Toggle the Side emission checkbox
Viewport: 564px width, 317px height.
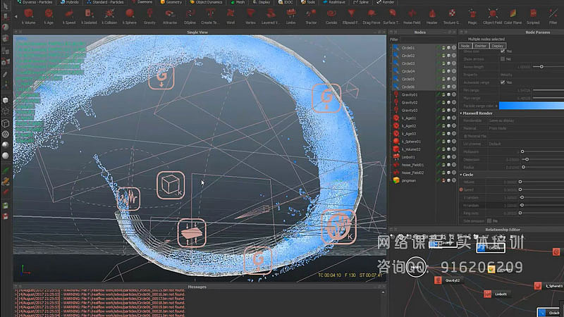point(489,221)
